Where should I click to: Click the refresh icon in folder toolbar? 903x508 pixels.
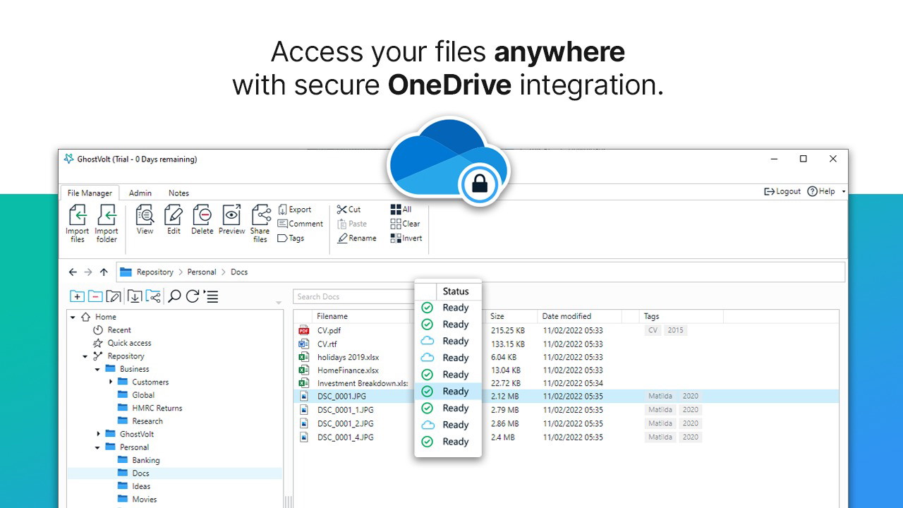(x=192, y=296)
